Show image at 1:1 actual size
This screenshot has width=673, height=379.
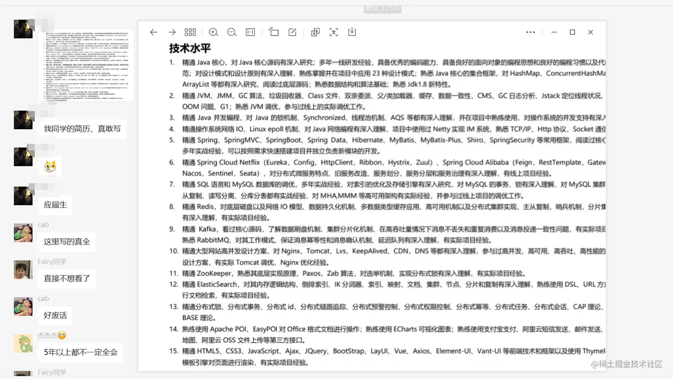[250, 32]
